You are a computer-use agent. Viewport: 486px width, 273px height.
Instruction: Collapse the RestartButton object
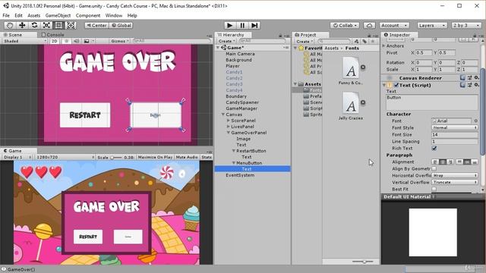coord(234,151)
